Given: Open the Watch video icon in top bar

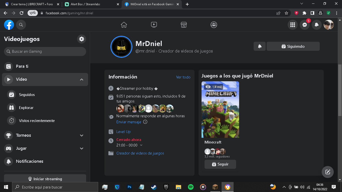Looking at the screenshot, I should (154, 25).
